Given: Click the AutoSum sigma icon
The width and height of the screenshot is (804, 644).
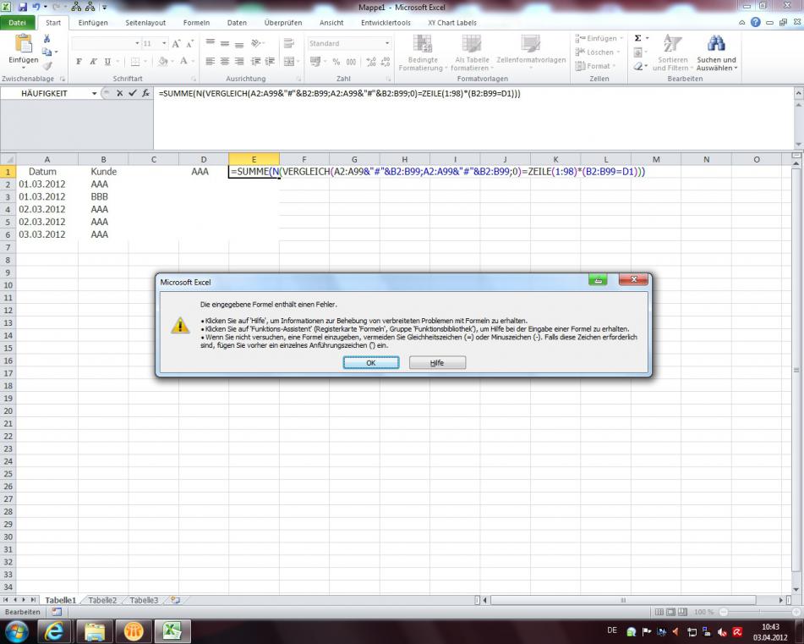Looking at the screenshot, I should point(637,38).
